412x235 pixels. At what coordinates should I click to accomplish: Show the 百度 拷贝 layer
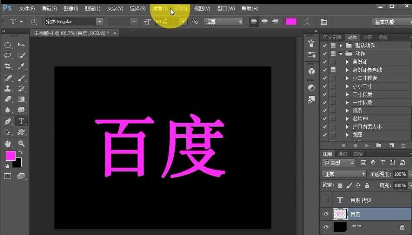tap(326, 200)
